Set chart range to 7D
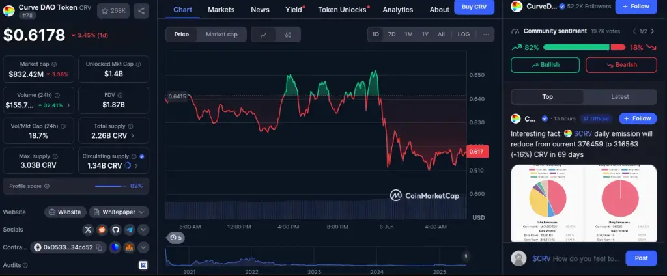Image resolution: width=667 pixels, height=276 pixels. (x=391, y=34)
